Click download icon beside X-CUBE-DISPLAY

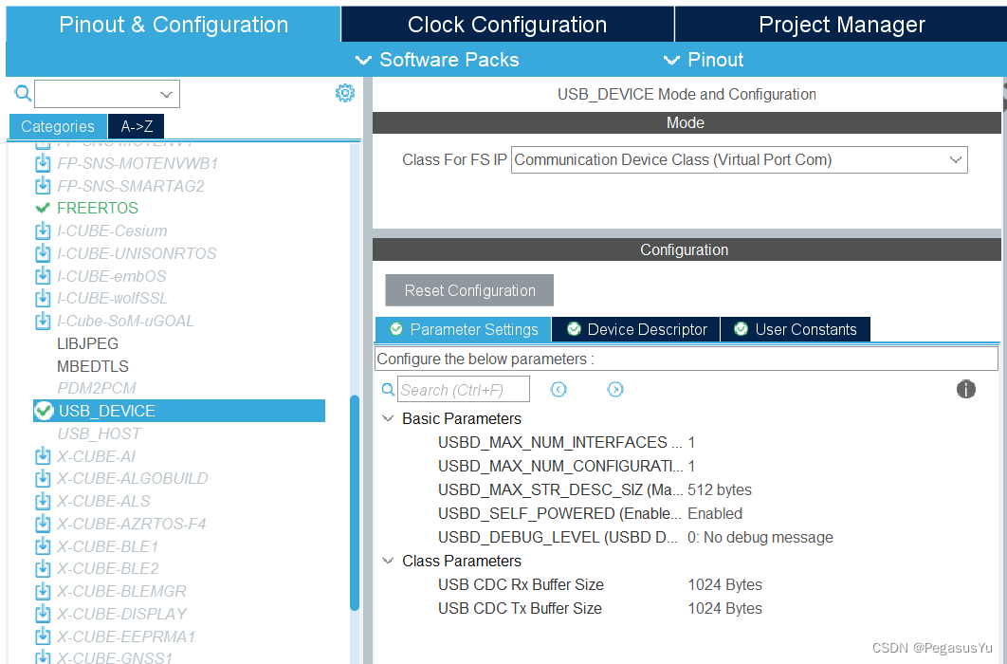tap(43, 614)
